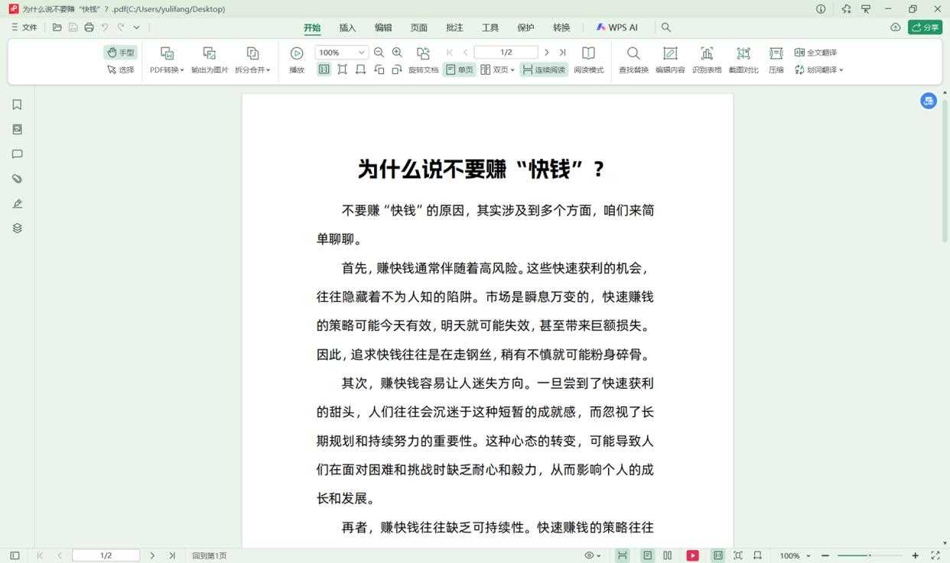Image resolution: width=950 pixels, height=563 pixels.
Task: Open the zoom percentage dropdown
Action: click(360, 52)
